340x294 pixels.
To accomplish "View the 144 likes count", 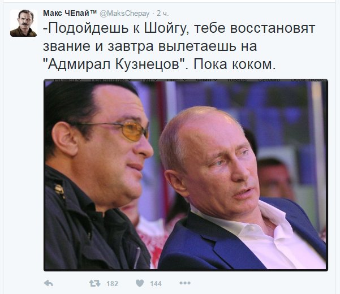I will pyautogui.click(x=156, y=284).
